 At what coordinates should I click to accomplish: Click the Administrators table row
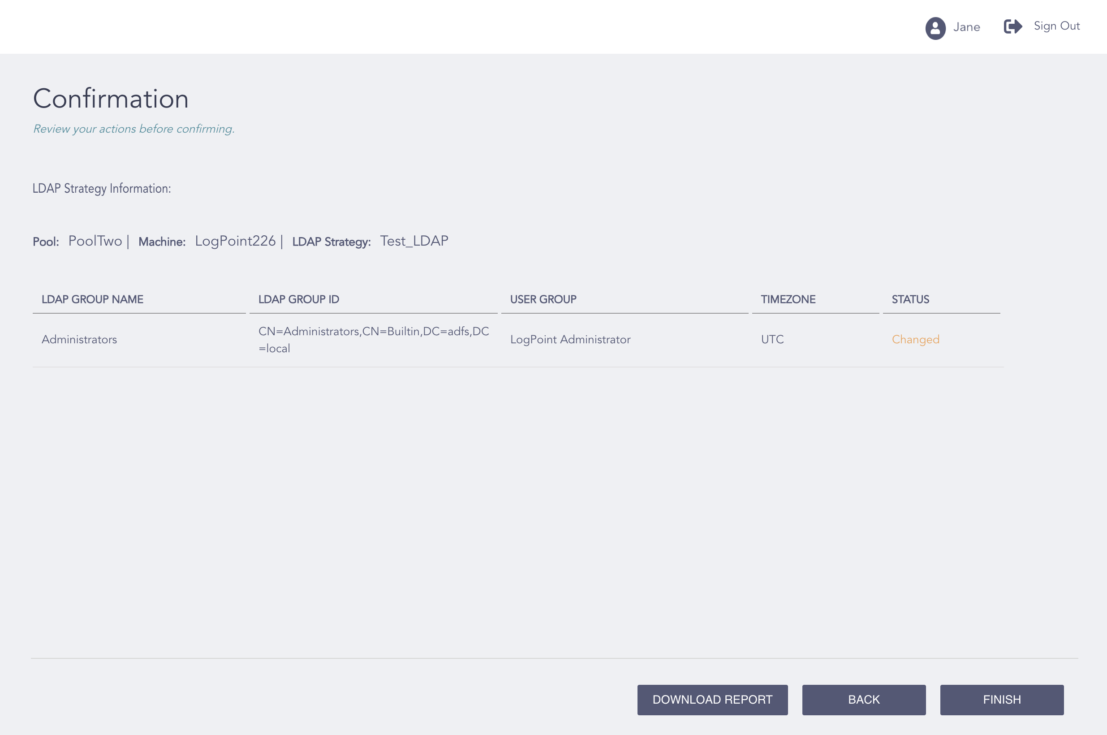(x=79, y=339)
